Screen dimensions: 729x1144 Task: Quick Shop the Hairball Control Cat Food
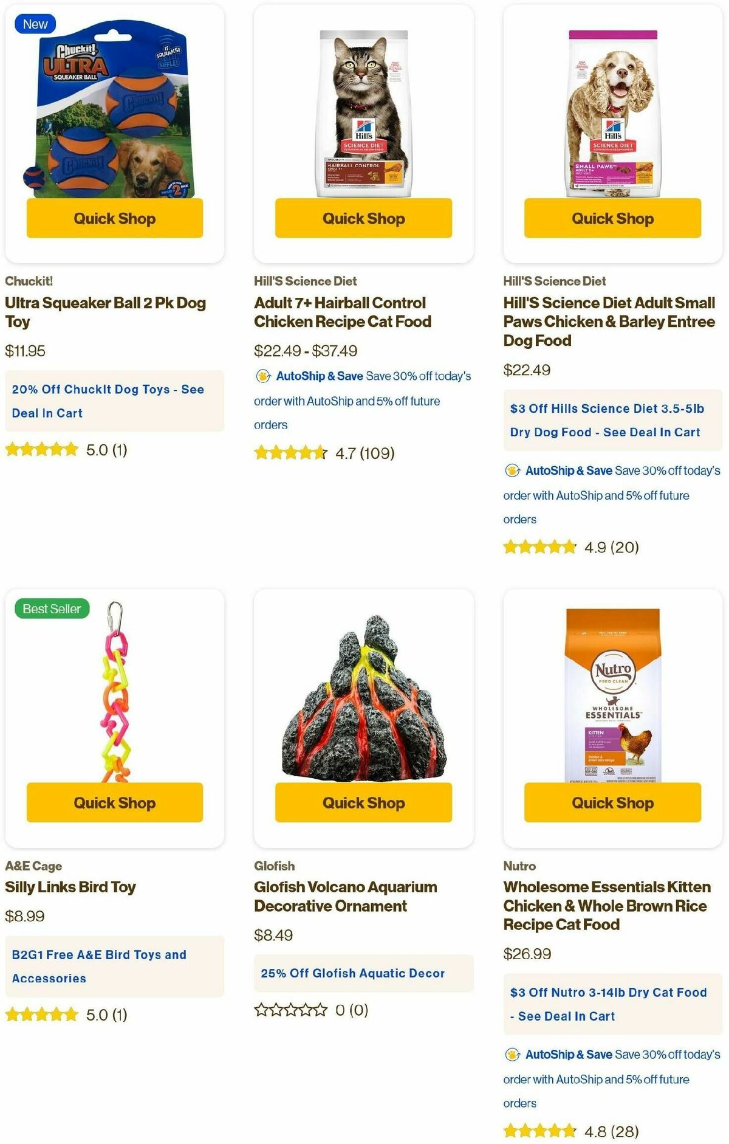363,218
